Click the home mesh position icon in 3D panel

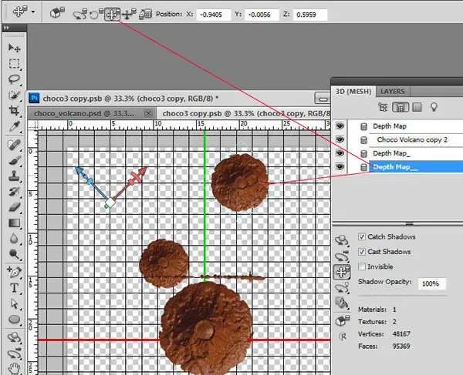[342, 320]
